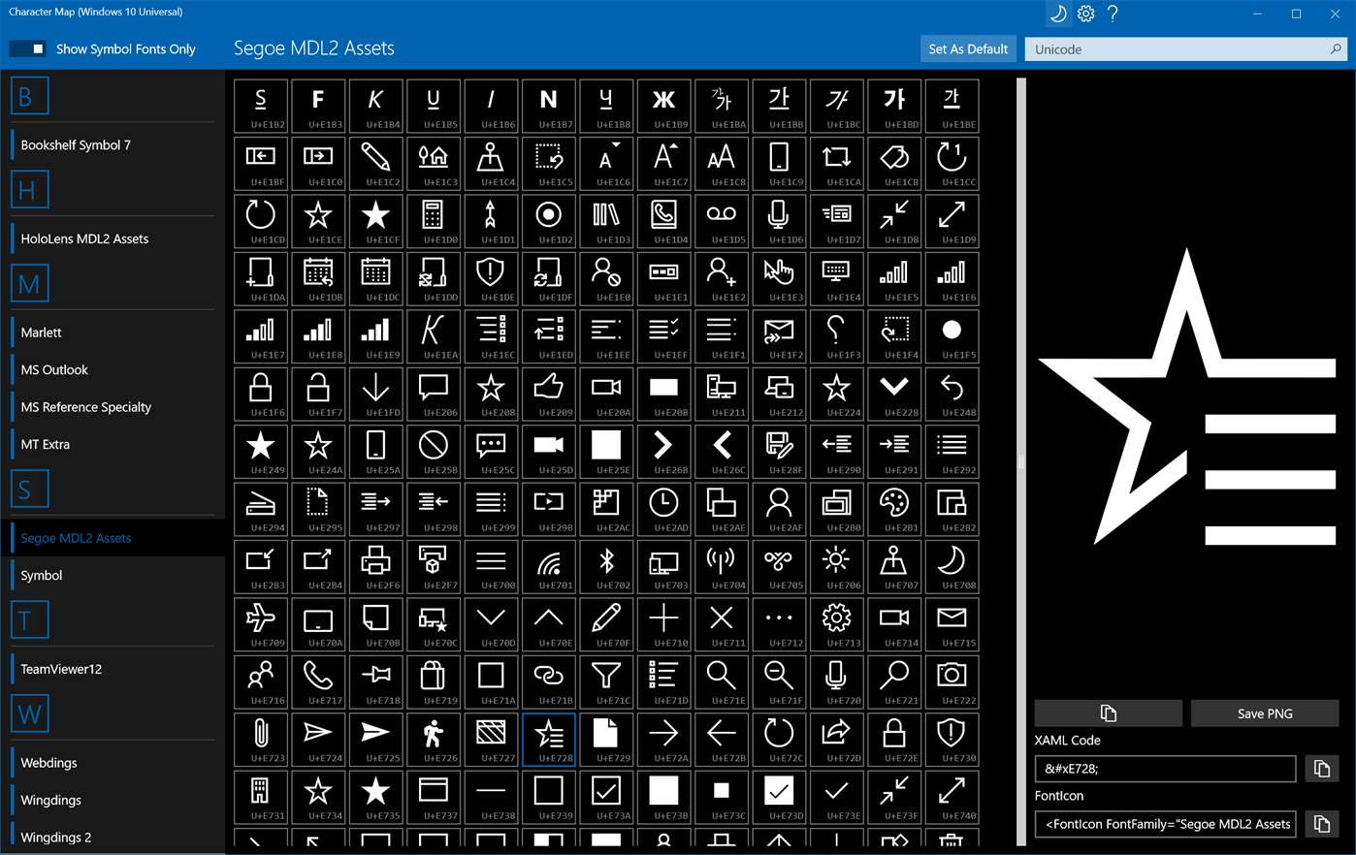This screenshot has width=1356, height=855.
Task: Select the plus sign glyph U+E710
Action: pos(663,625)
